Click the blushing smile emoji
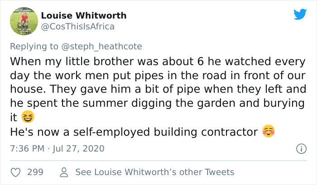 point(268,132)
